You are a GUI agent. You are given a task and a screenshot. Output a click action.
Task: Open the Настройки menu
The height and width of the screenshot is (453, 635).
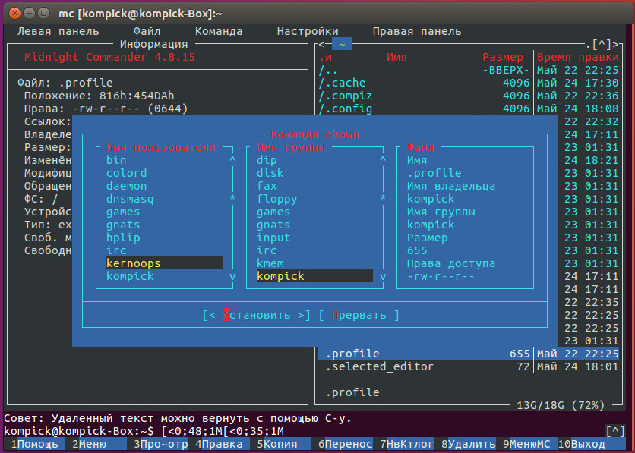click(x=308, y=31)
